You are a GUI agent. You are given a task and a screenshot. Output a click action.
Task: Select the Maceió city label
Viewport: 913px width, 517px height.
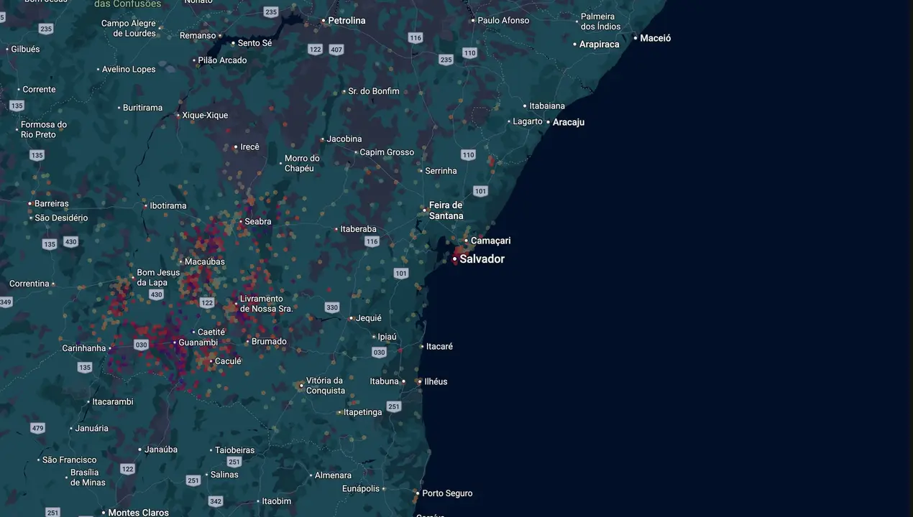coord(655,38)
